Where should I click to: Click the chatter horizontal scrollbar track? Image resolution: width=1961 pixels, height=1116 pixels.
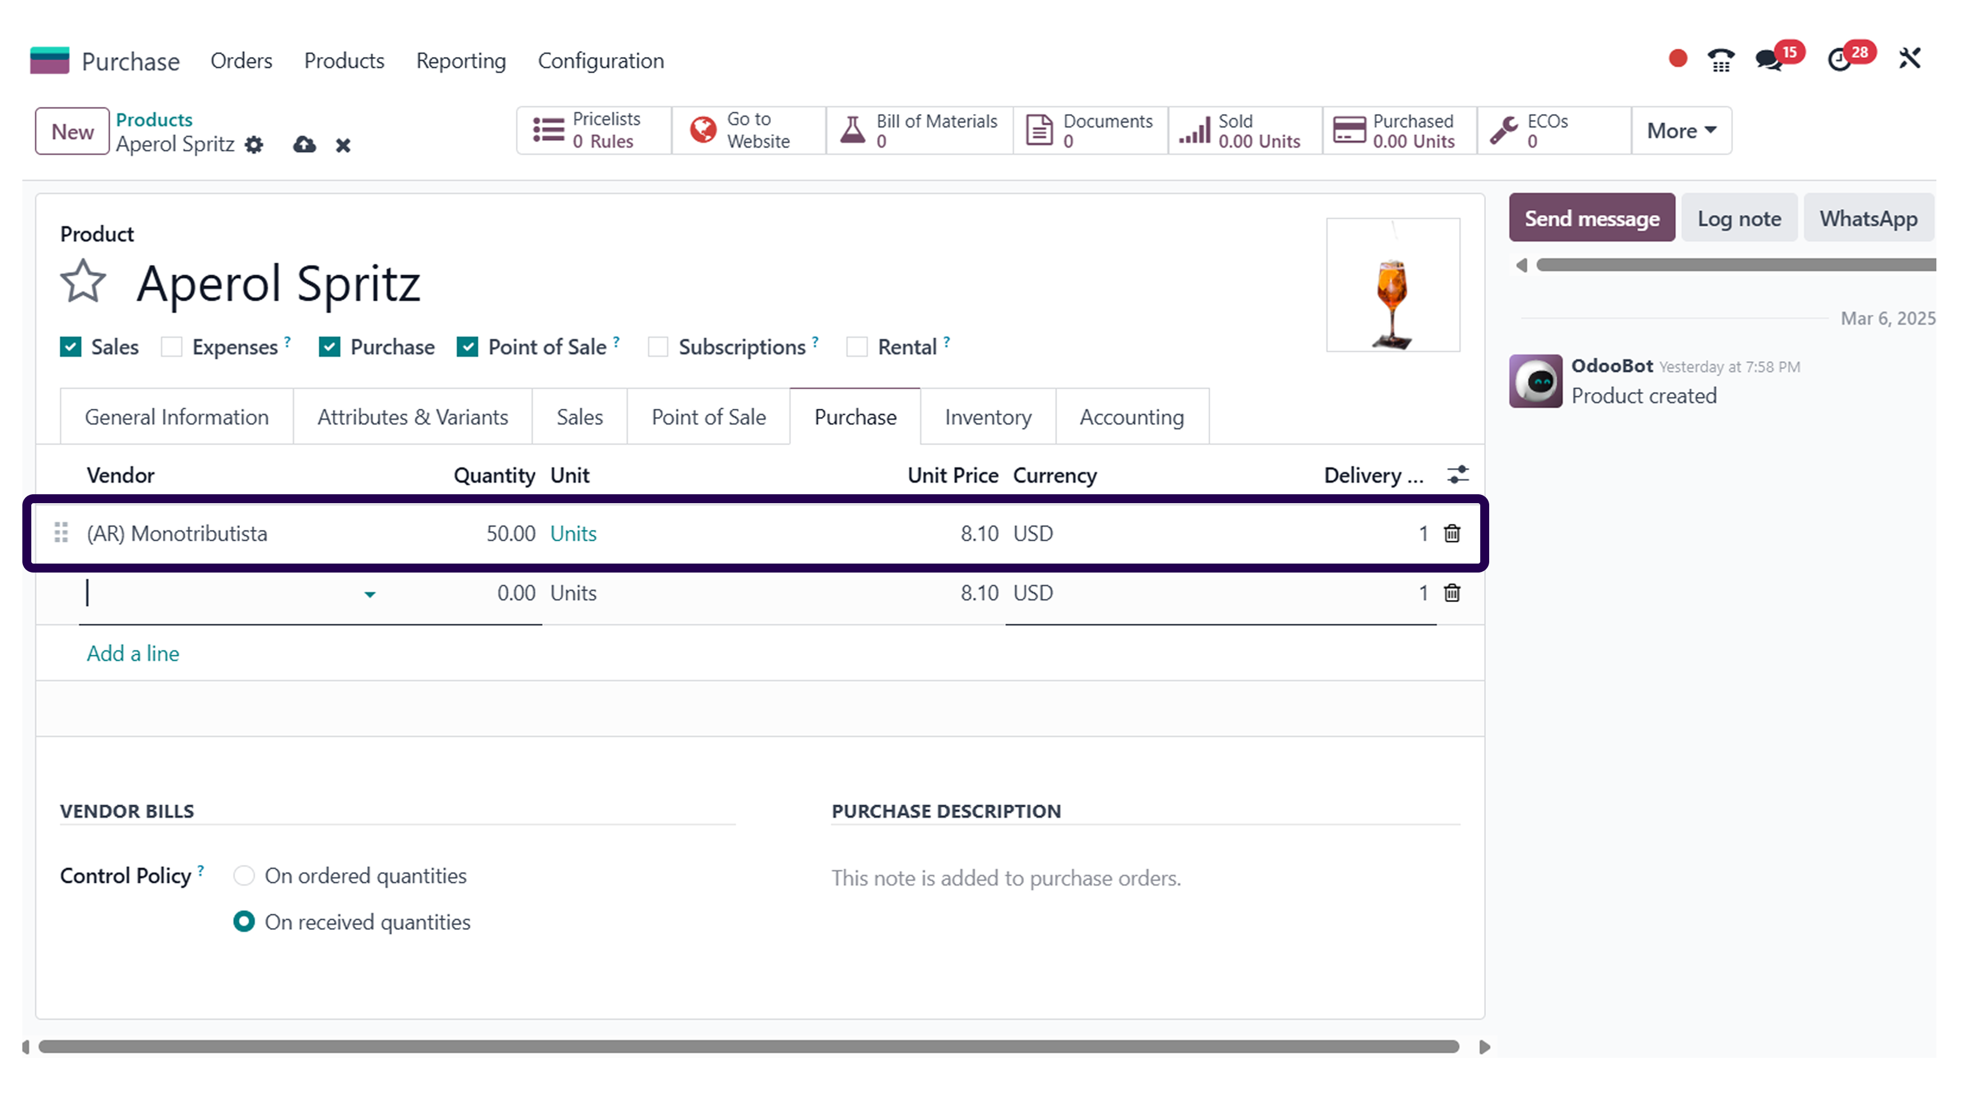[x=1736, y=265]
